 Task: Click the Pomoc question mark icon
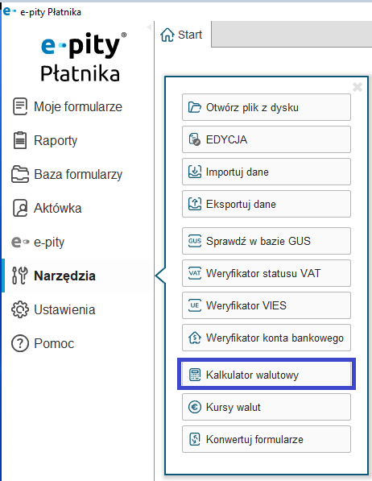[20, 343]
